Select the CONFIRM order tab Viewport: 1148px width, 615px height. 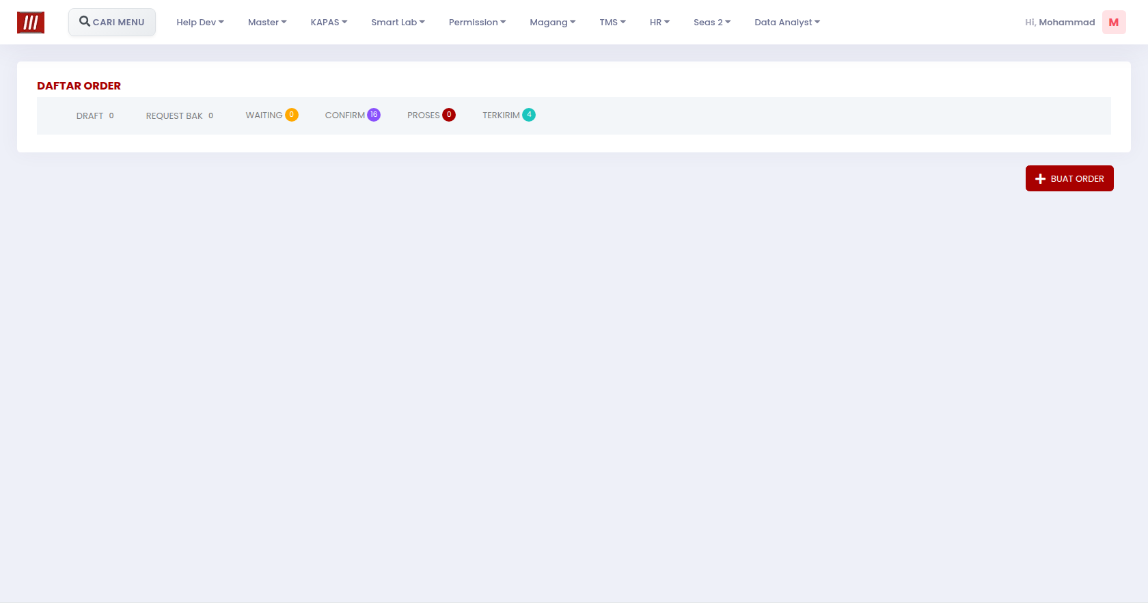pyautogui.click(x=353, y=115)
